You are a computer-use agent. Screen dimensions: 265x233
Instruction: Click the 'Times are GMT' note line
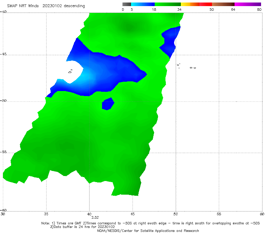(150, 223)
